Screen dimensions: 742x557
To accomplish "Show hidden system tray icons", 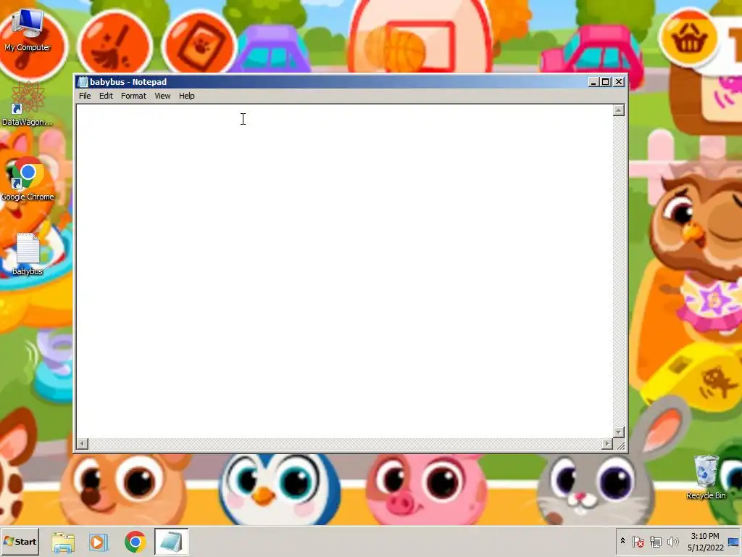I will click(x=622, y=541).
